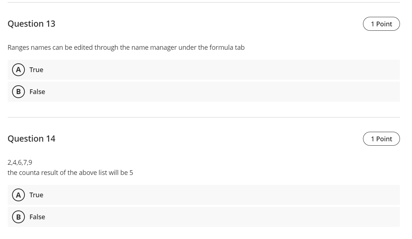Screen dimensions: 412x239
Task: Click the circled B icon under Question 14
Action: 18,217
